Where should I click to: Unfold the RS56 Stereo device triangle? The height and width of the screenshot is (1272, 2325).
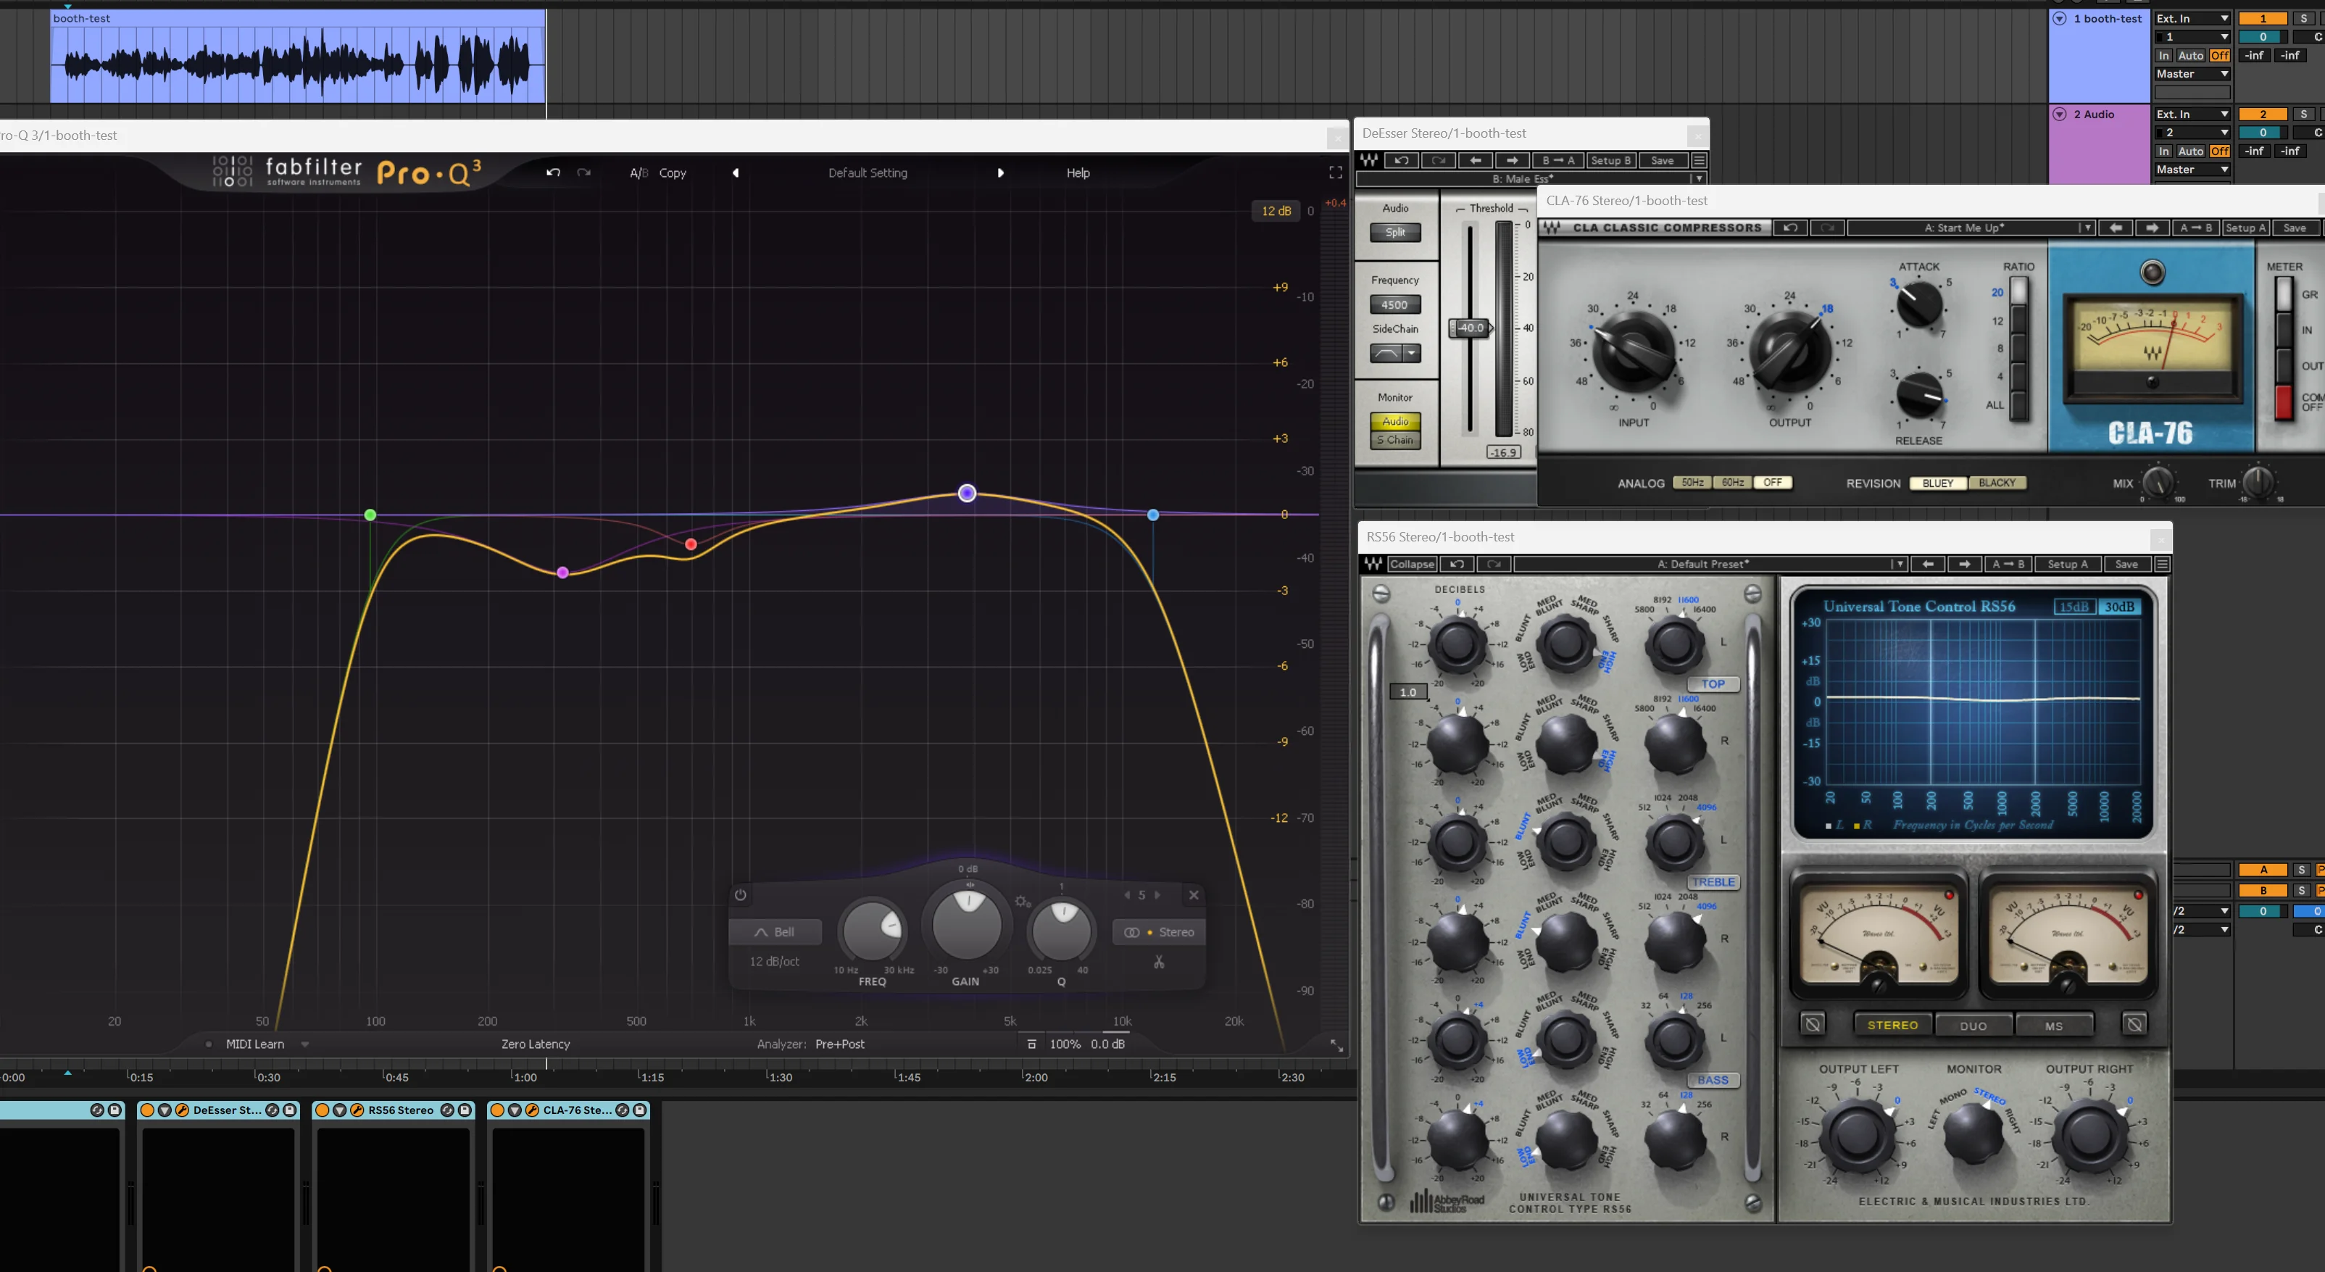click(339, 1110)
